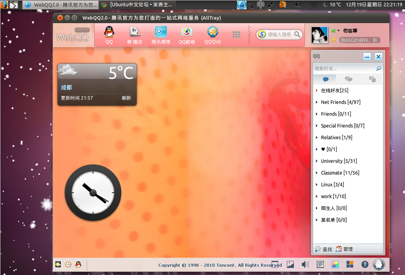This screenshot has width=405, height=275.
Task: Open QQ空间 star icon
Action: (213, 35)
